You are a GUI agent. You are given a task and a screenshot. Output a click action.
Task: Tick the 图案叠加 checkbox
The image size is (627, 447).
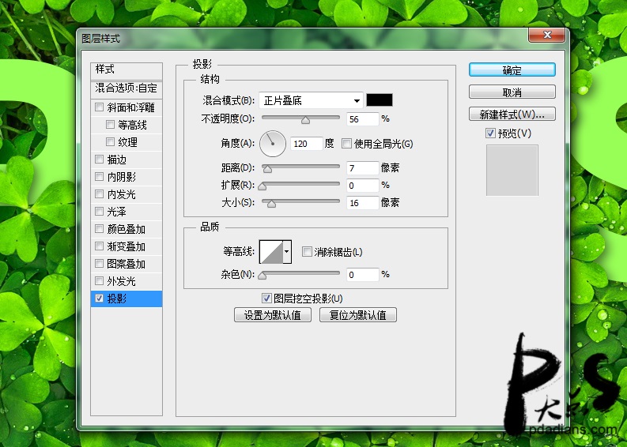point(99,264)
